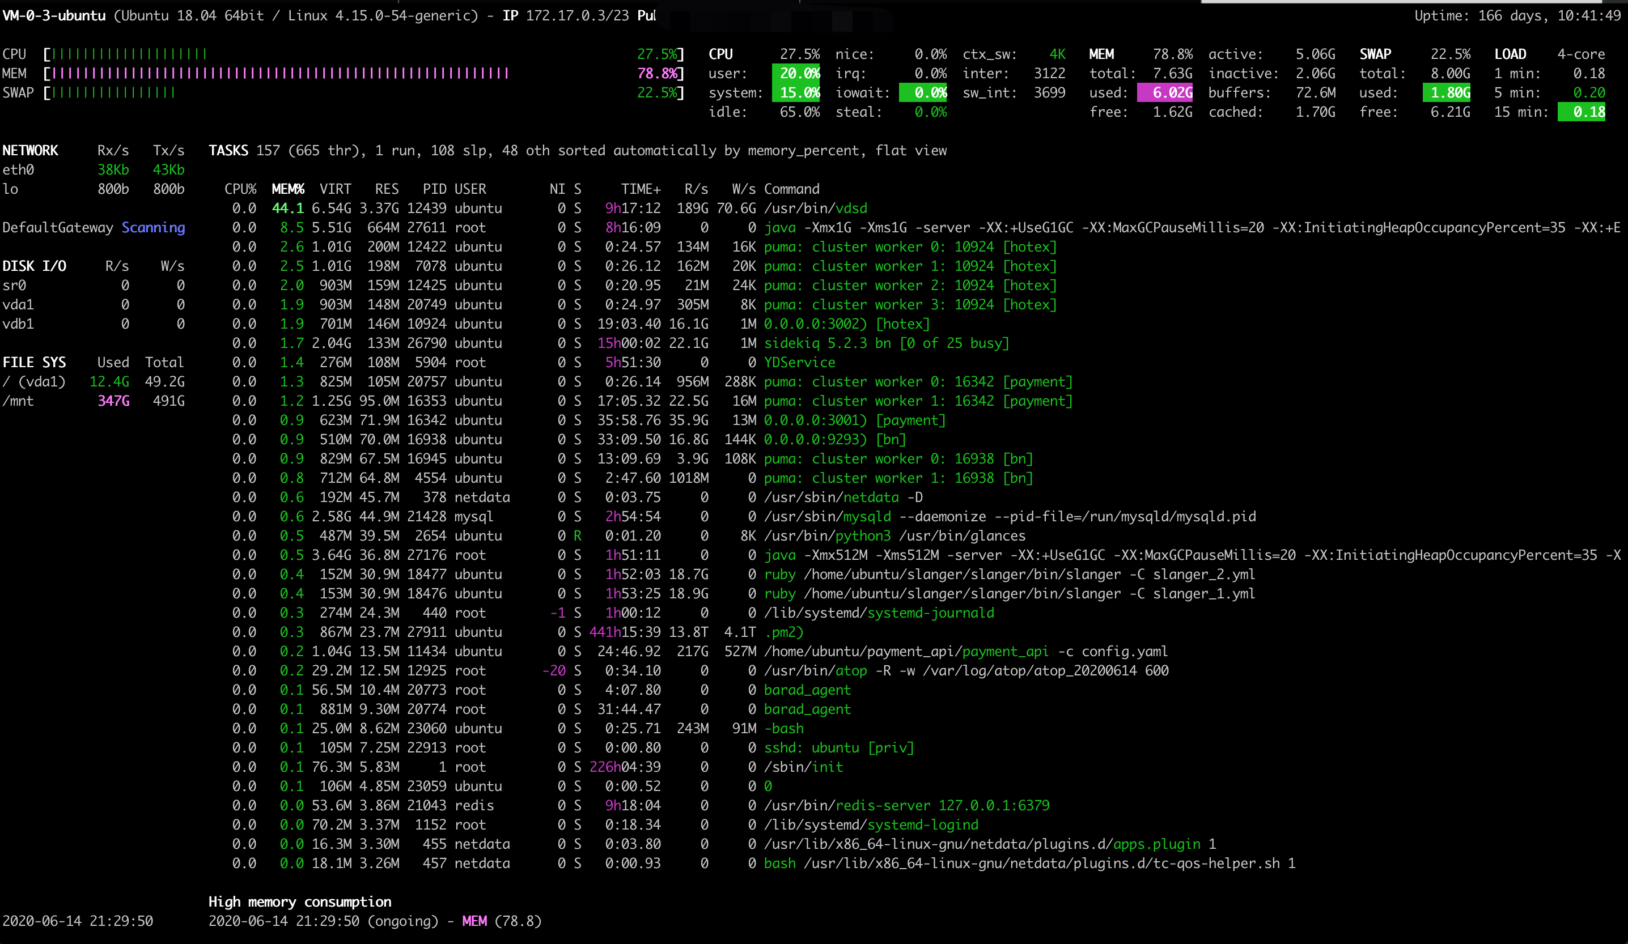Click the High memory consumption alert
Screen dimensions: 1628x944
coord(300,902)
